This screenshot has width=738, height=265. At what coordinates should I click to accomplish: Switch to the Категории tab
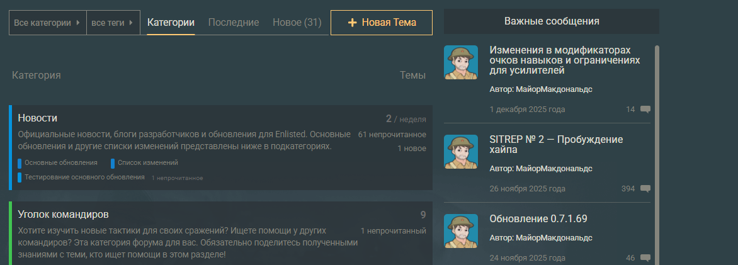[x=171, y=23]
